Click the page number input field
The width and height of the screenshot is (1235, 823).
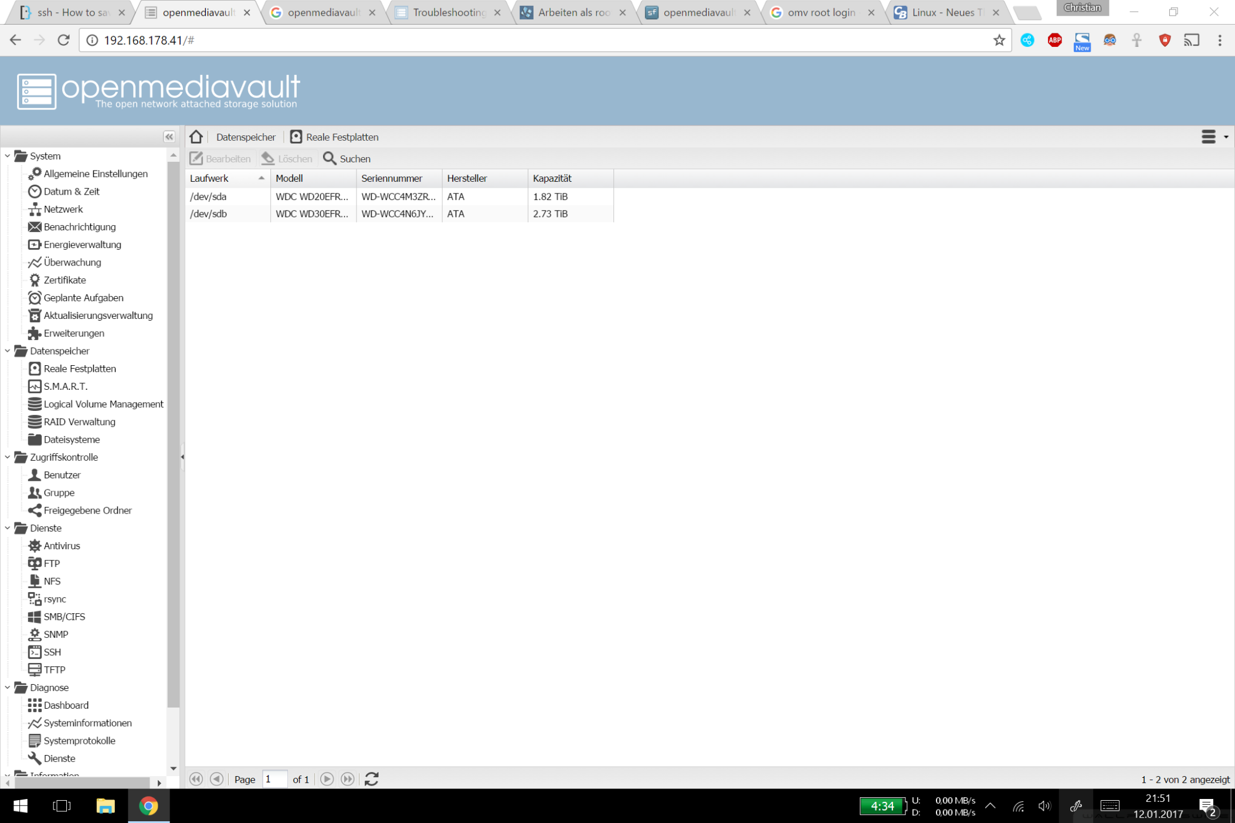(x=274, y=779)
